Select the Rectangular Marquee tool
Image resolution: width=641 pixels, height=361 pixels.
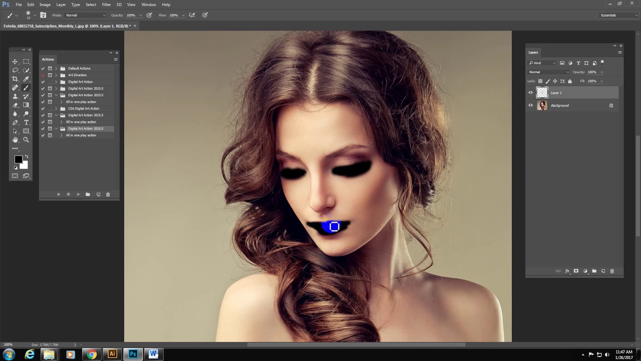coord(26,62)
